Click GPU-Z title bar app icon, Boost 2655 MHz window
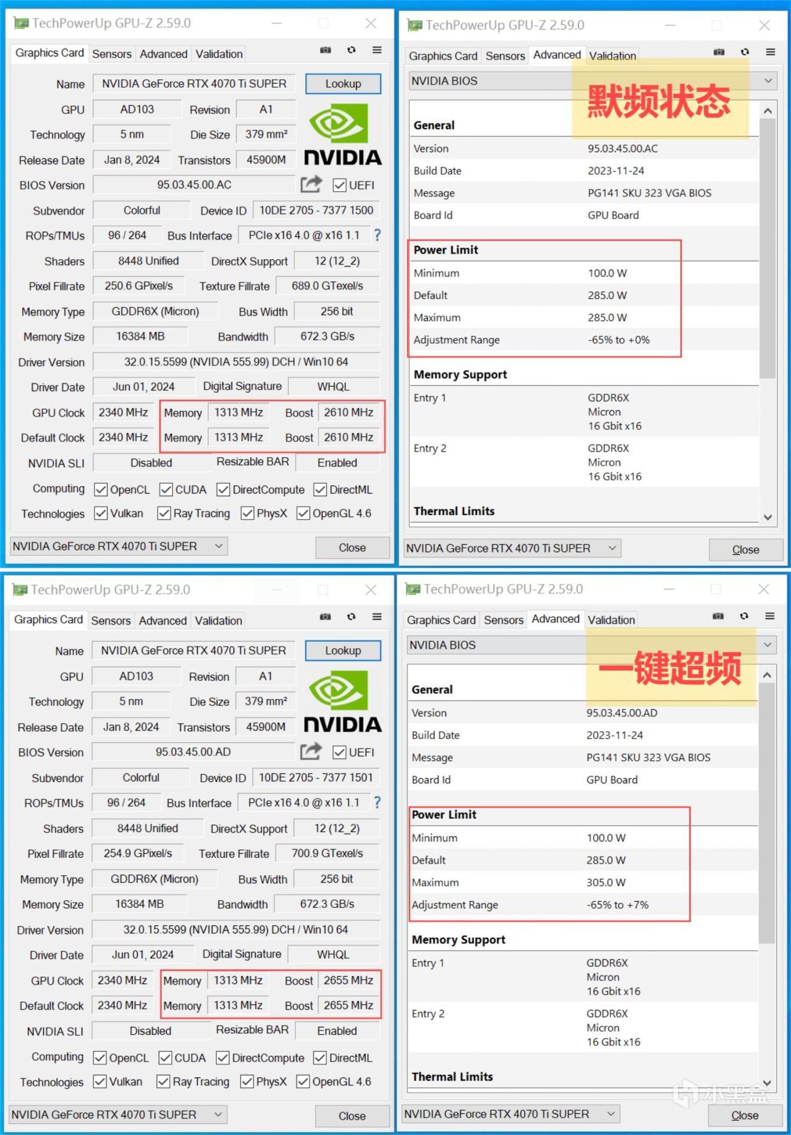 coord(20,590)
